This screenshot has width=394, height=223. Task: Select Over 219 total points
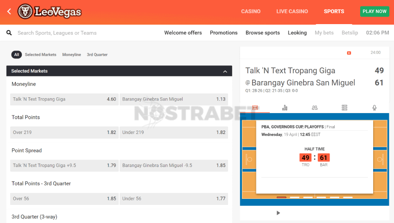64,132
